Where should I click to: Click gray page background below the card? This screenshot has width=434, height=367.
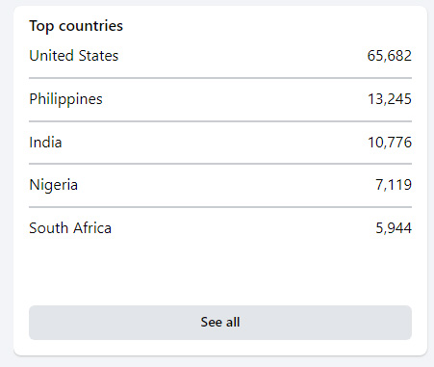[220, 362]
